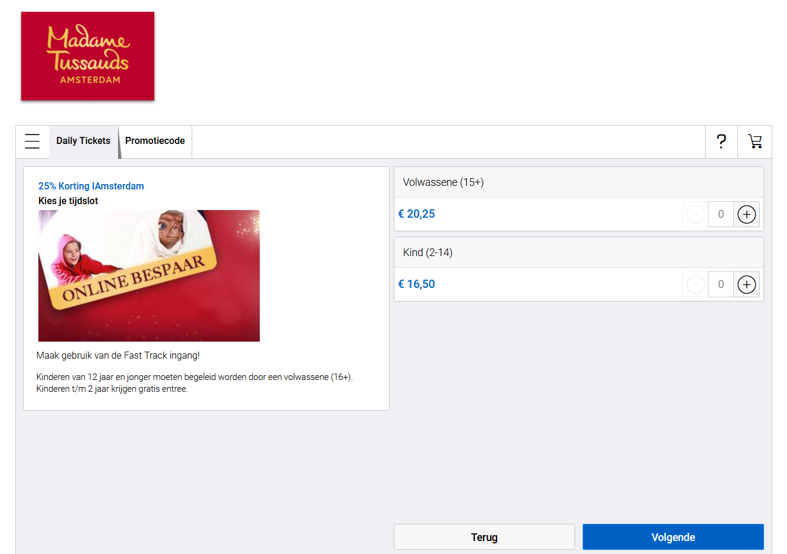Viewport: 787px width, 554px height.
Task: Click the child ticket quantity field
Action: point(720,284)
